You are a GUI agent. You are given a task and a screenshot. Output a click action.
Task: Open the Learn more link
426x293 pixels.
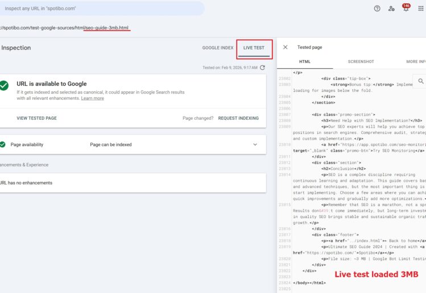tap(92, 98)
